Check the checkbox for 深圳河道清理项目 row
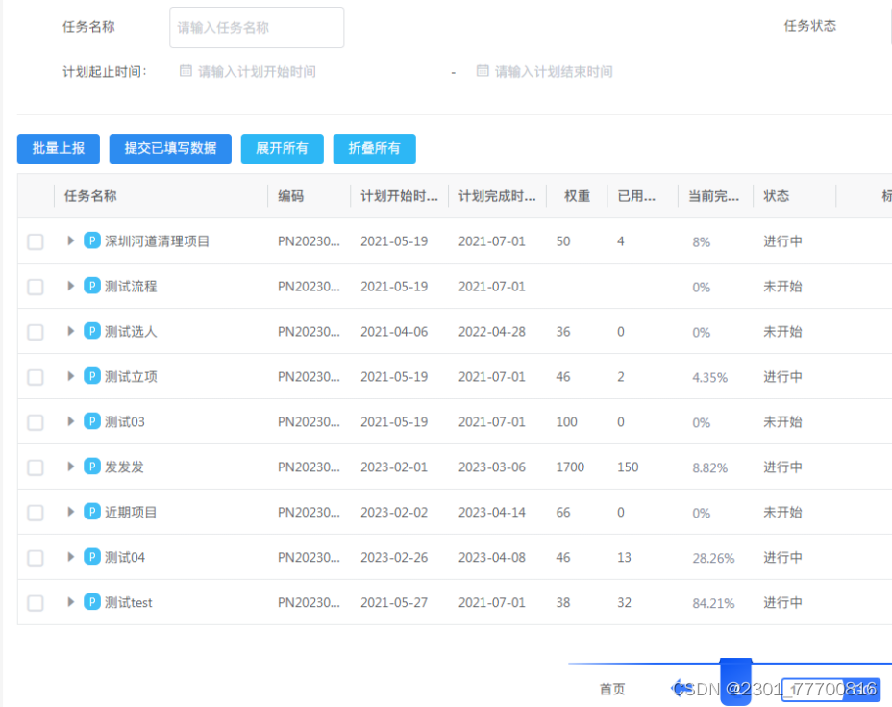 point(36,241)
